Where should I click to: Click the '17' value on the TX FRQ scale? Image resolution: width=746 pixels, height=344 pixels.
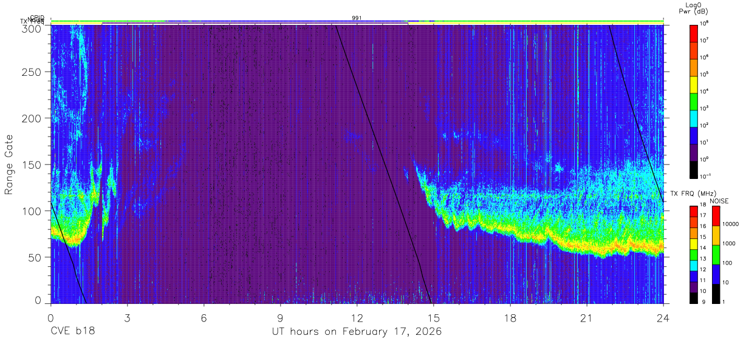tap(703, 215)
